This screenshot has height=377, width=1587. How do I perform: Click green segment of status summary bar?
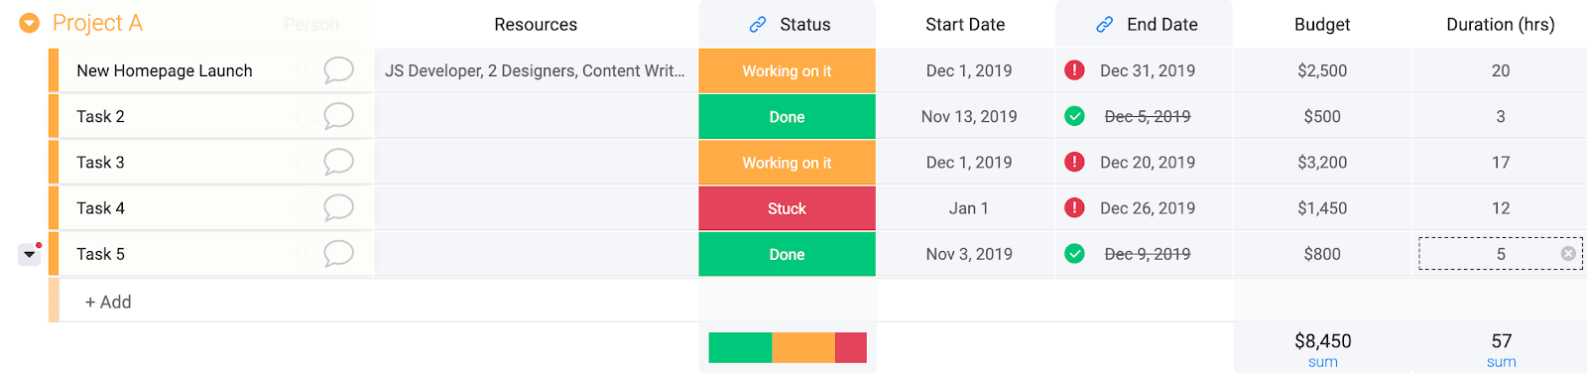740,347
